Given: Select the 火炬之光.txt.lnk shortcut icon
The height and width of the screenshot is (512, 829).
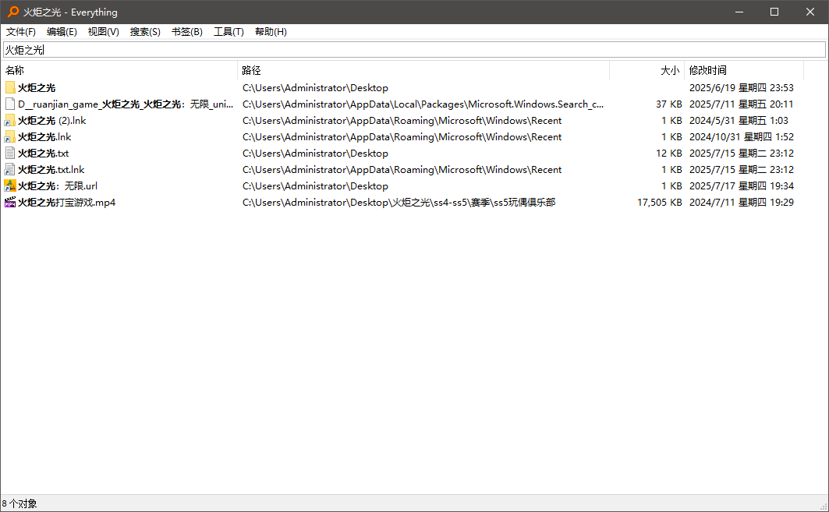Looking at the screenshot, I should [x=10, y=170].
